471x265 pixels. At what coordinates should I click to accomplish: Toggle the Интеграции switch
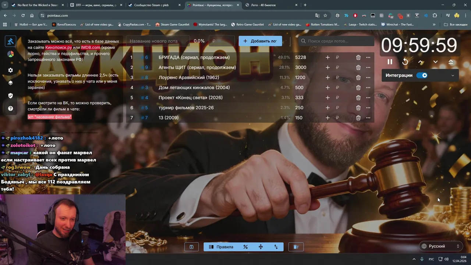pos(422,75)
